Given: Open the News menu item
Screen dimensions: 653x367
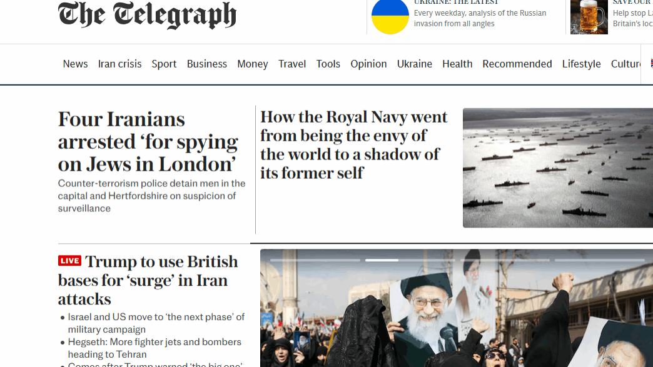Looking at the screenshot, I should click(x=76, y=64).
